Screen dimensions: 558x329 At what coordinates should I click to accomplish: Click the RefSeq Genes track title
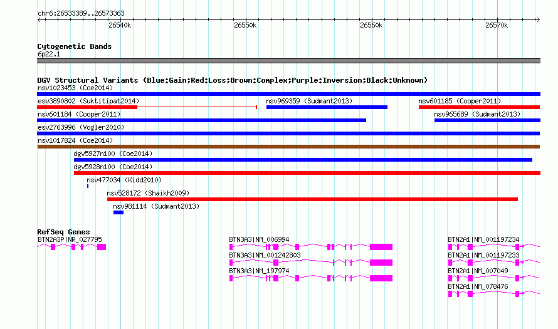click(63, 231)
